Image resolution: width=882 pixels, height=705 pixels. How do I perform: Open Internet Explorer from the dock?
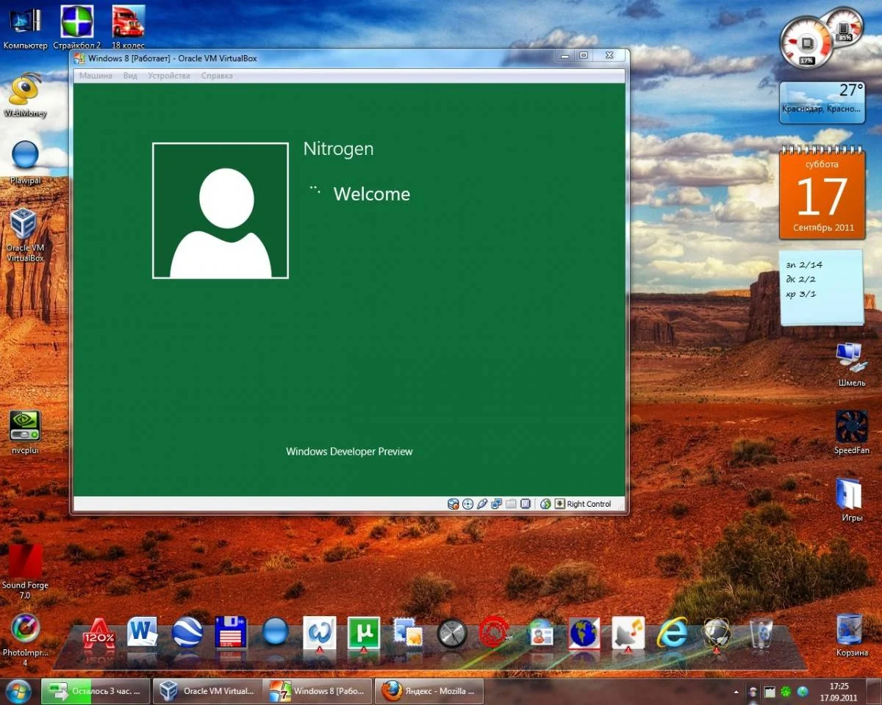click(x=672, y=632)
